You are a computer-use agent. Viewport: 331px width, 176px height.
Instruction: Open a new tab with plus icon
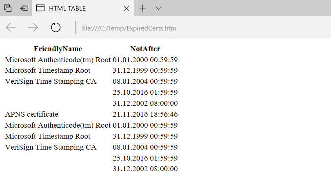pos(142,8)
